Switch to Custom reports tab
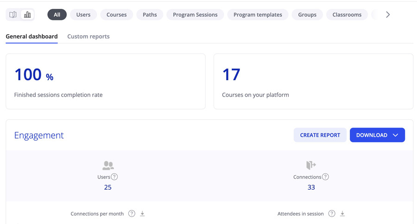The image size is (417, 224). 88,37
